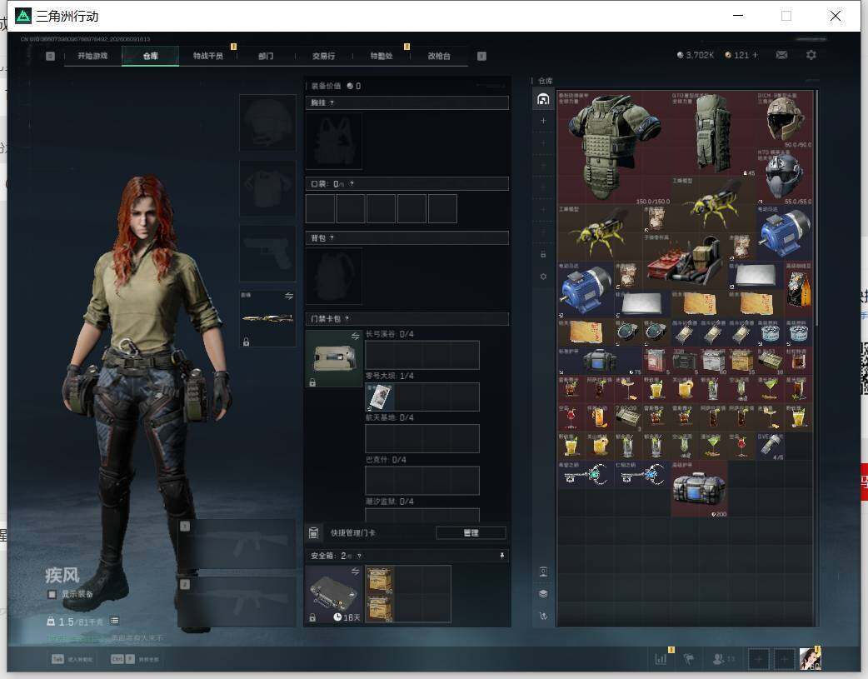The height and width of the screenshot is (679, 868).
Task: Open the 背包 help question mark
Action: (x=332, y=238)
